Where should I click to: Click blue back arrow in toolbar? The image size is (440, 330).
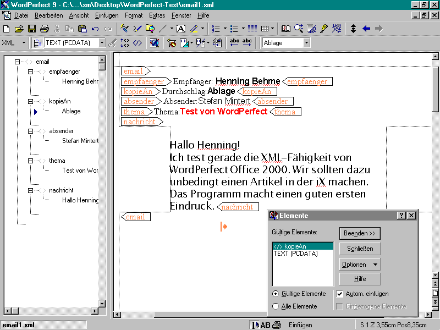(366, 29)
